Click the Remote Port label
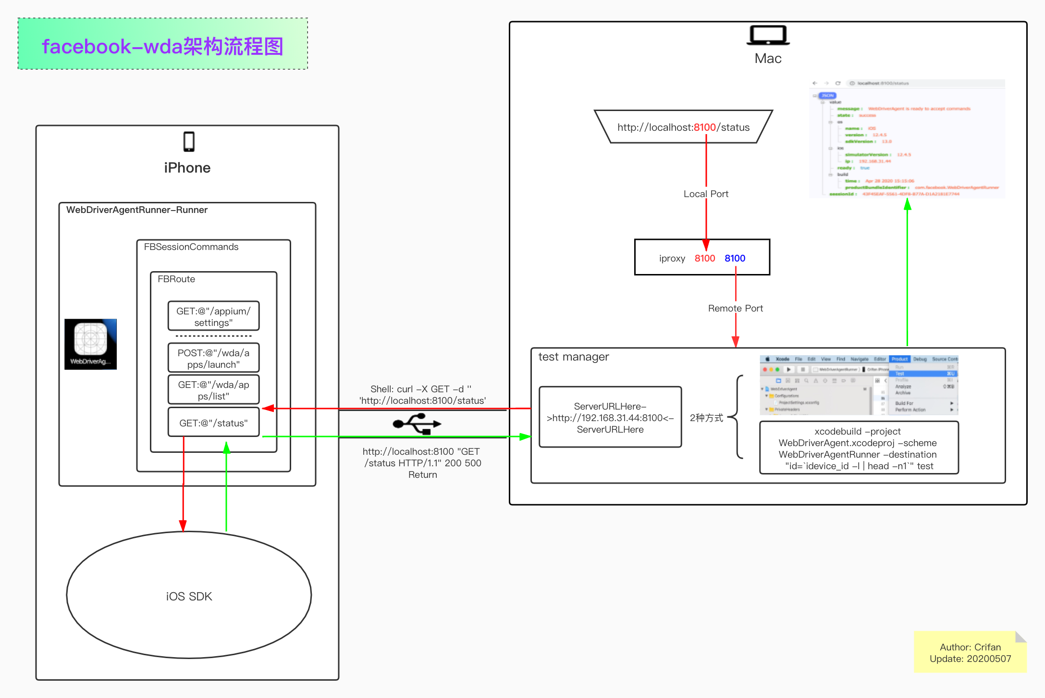The height and width of the screenshot is (698, 1045). pyautogui.click(x=735, y=308)
